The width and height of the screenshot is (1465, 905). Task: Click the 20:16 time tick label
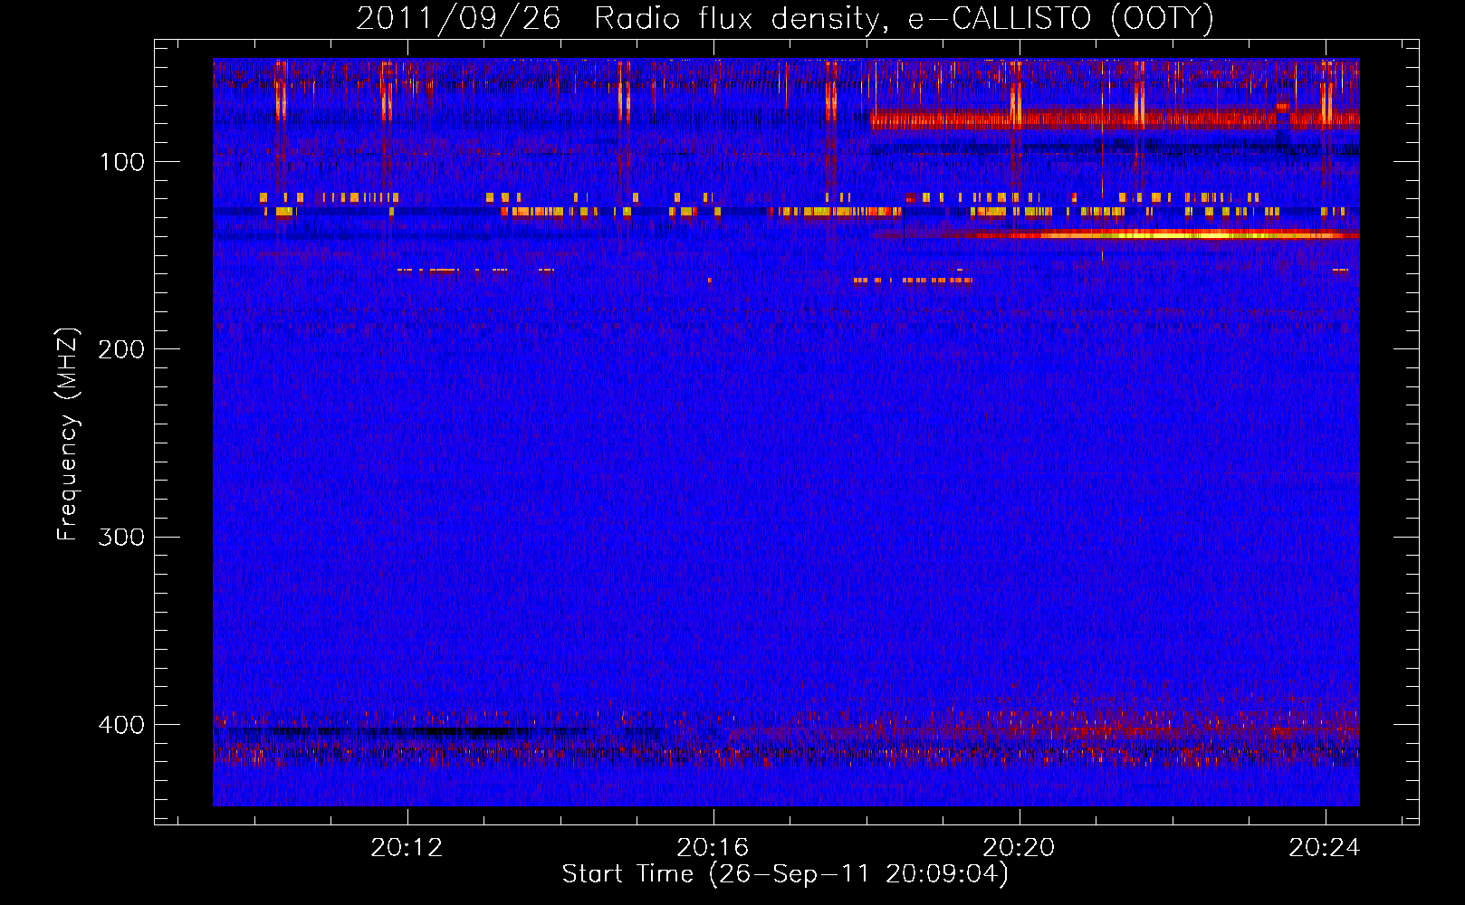(713, 847)
